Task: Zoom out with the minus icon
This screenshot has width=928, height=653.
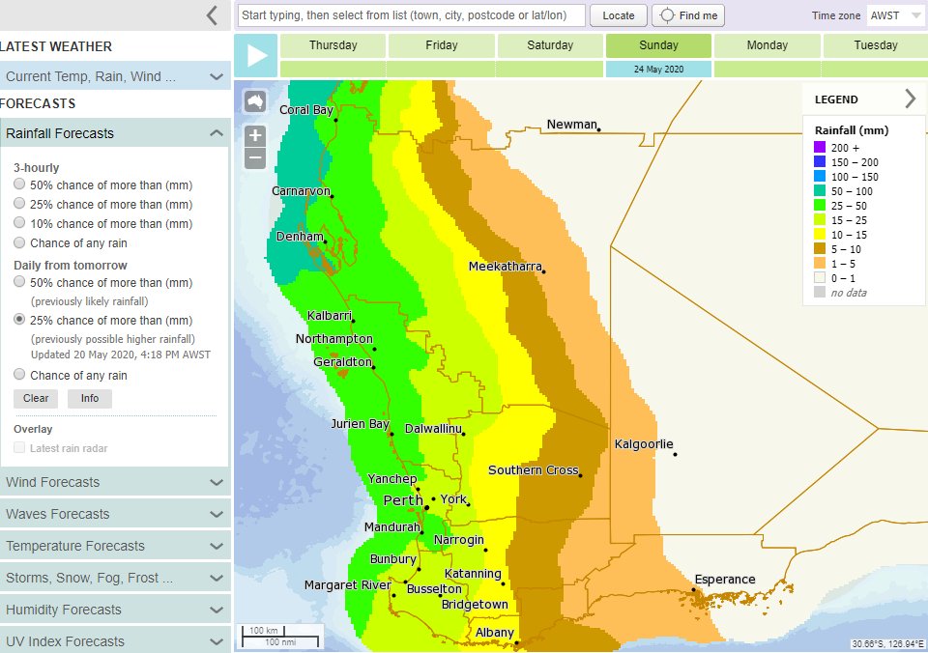Action: click(255, 158)
